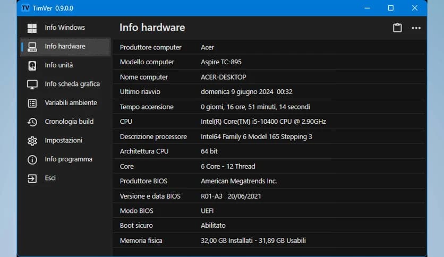
Task: Select the 'Abilitato' secure boot value
Action: click(x=213, y=226)
